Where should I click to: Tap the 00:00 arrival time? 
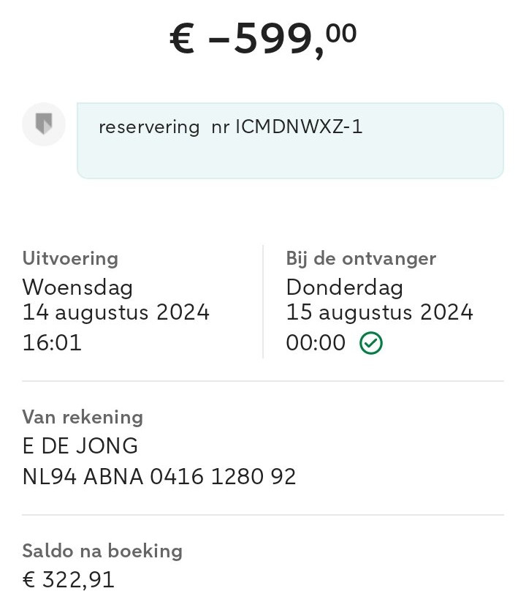point(316,342)
